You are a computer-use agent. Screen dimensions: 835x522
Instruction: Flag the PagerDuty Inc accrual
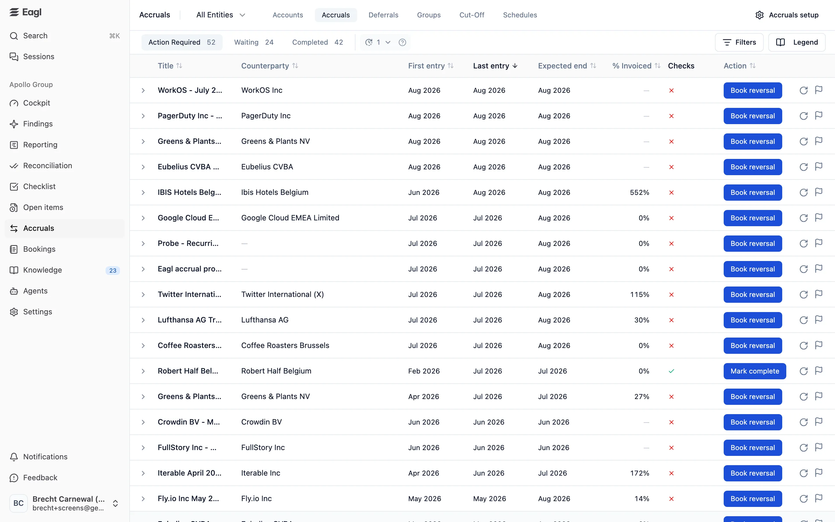coord(818,116)
